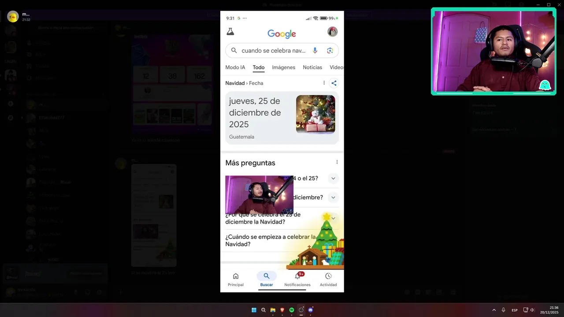Open the Noticias tab
Screen dimensions: 564x317
[x=312, y=67]
